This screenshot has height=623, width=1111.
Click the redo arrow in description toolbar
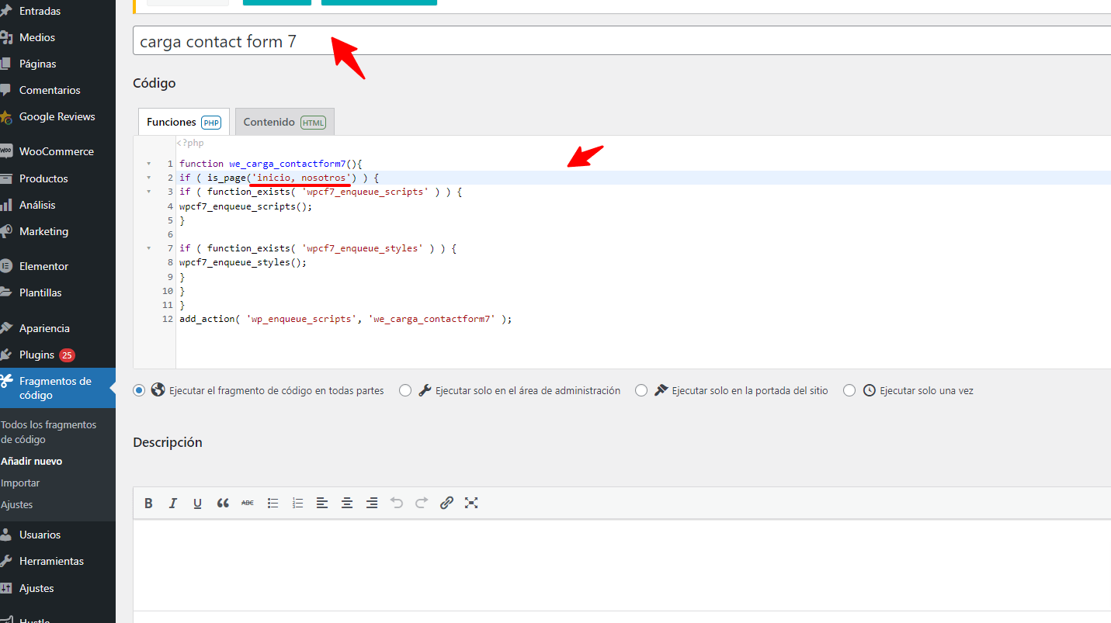tap(422, 503)
